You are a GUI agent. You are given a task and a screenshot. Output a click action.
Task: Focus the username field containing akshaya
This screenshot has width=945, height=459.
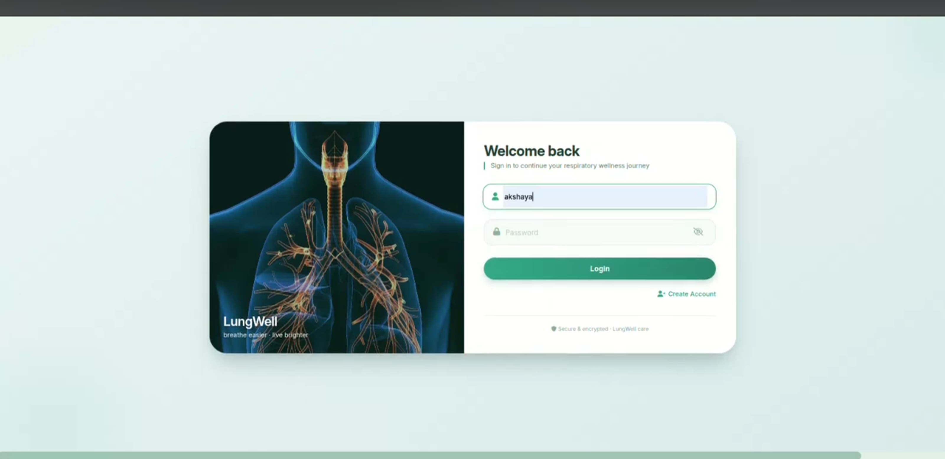(x=599, y=197)
